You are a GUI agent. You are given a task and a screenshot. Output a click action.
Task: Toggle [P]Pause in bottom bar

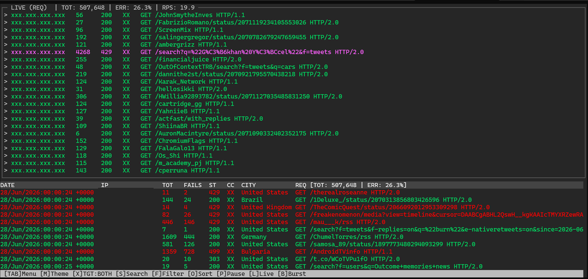[231, 274]
